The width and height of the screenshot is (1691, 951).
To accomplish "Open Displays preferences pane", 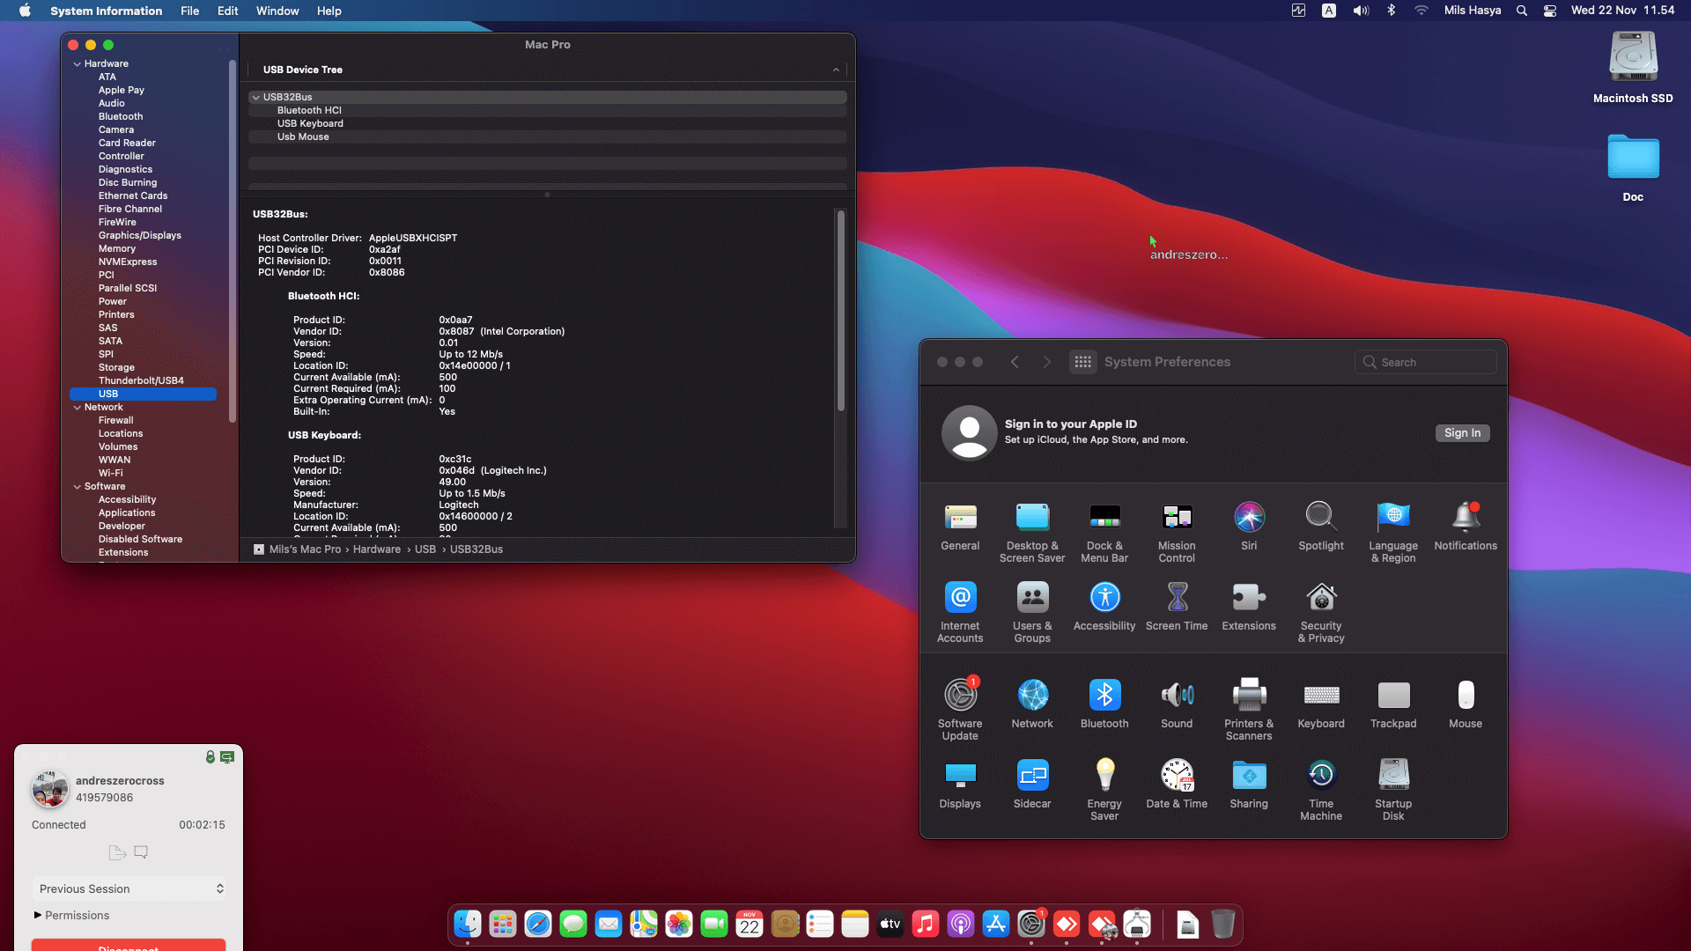I will 960,785.
